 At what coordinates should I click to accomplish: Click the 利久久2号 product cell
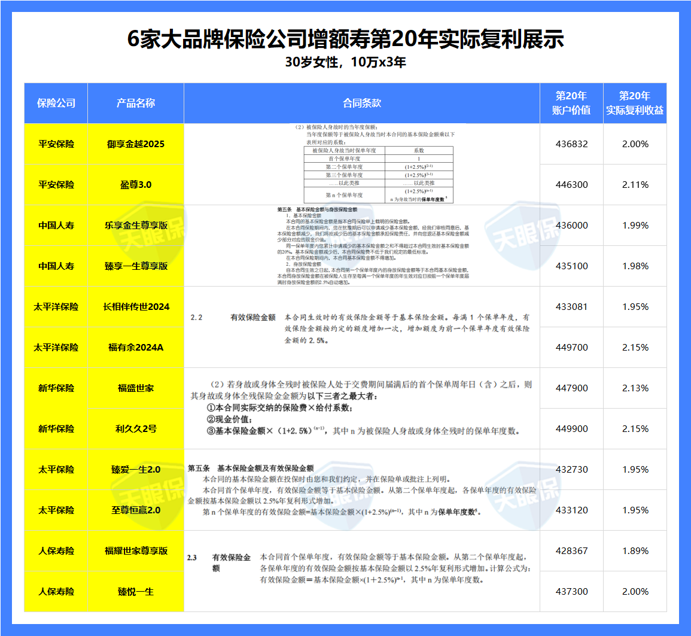pos(135,428)
